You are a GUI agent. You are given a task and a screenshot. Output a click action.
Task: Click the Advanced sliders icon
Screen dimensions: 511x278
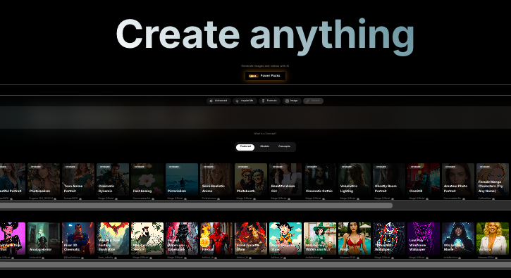(211, 101)
